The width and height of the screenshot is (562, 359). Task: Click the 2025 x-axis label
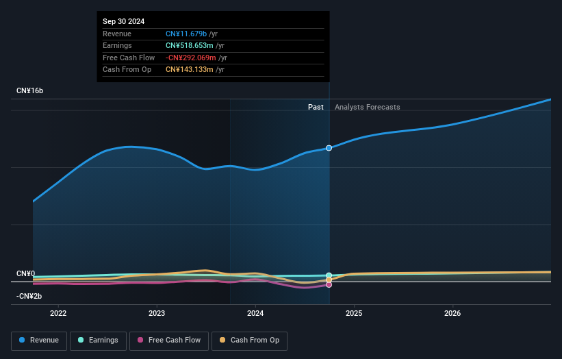354,314
